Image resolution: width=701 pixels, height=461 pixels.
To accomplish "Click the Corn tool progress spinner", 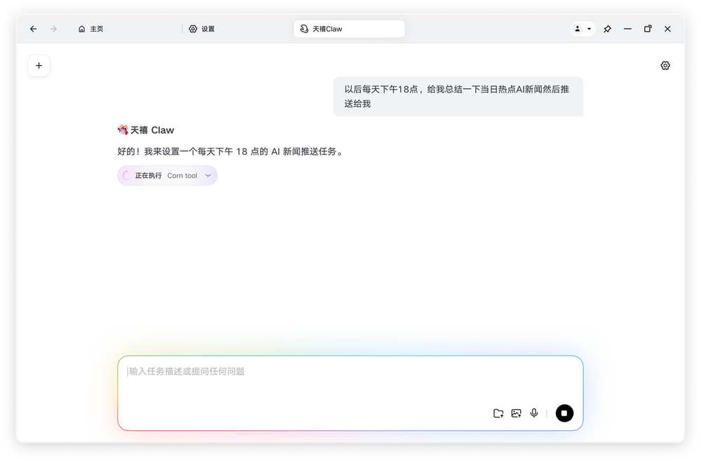I will click(125, 175).
